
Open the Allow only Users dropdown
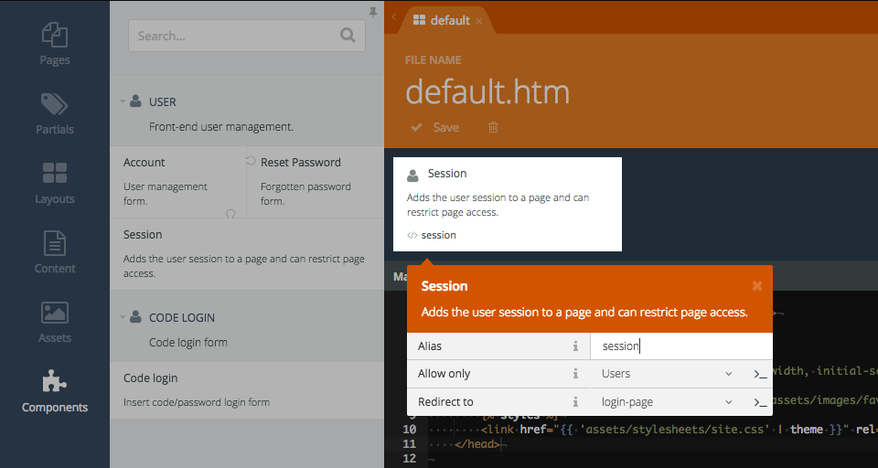click(667, 374)
